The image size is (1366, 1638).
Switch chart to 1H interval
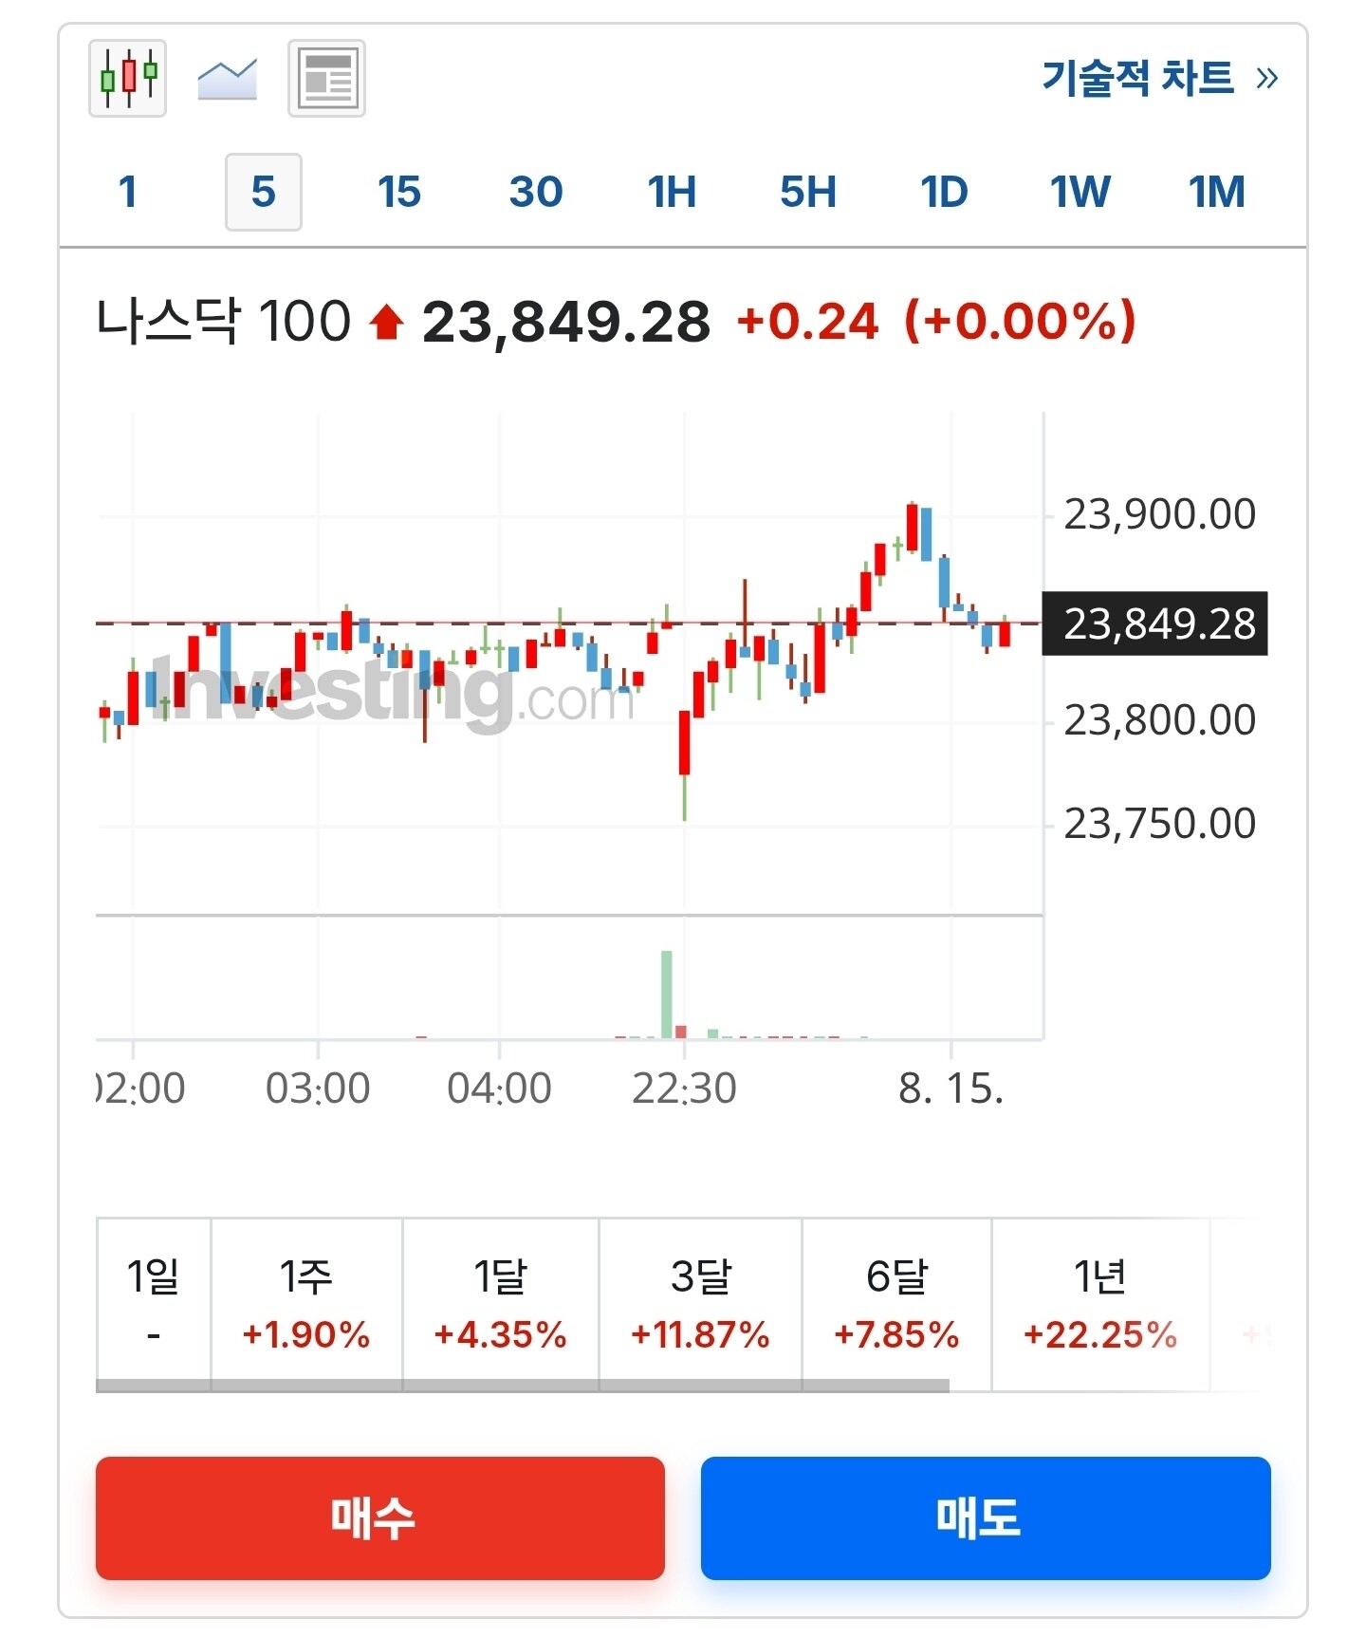(x=672, y=192)
